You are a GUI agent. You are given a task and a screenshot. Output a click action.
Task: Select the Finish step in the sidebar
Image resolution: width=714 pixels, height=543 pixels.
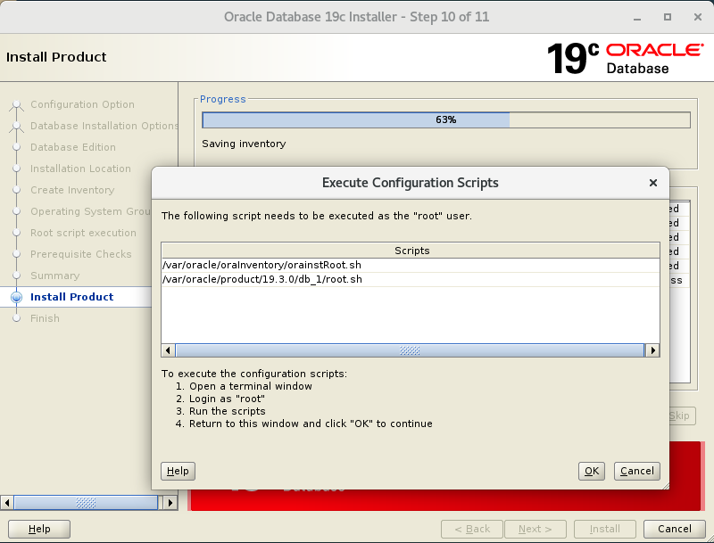pos(46,318)
